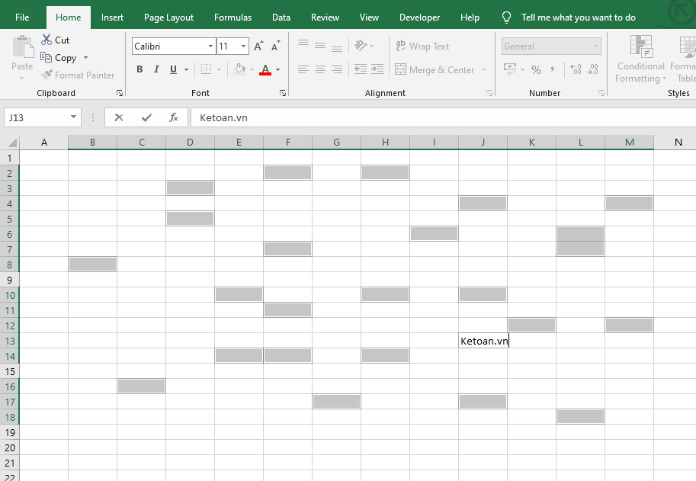Click the Copy icon
Viewport: 696px width, 481px height.
[47, 57]
